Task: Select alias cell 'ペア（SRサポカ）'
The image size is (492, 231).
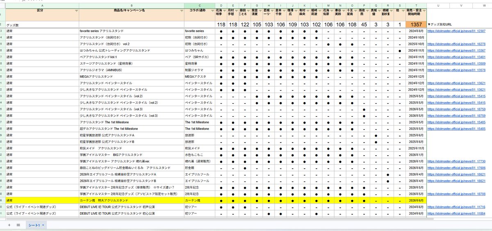Action: pos(200,57)
